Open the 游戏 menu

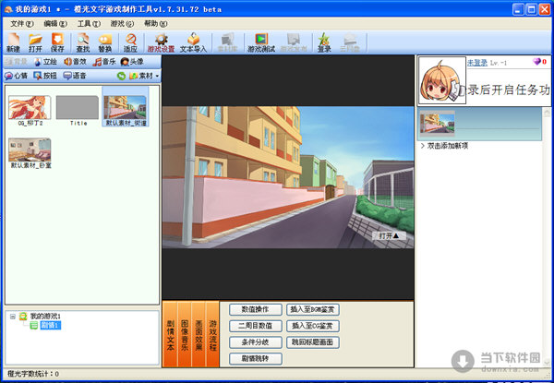click(x=122, y=24)
